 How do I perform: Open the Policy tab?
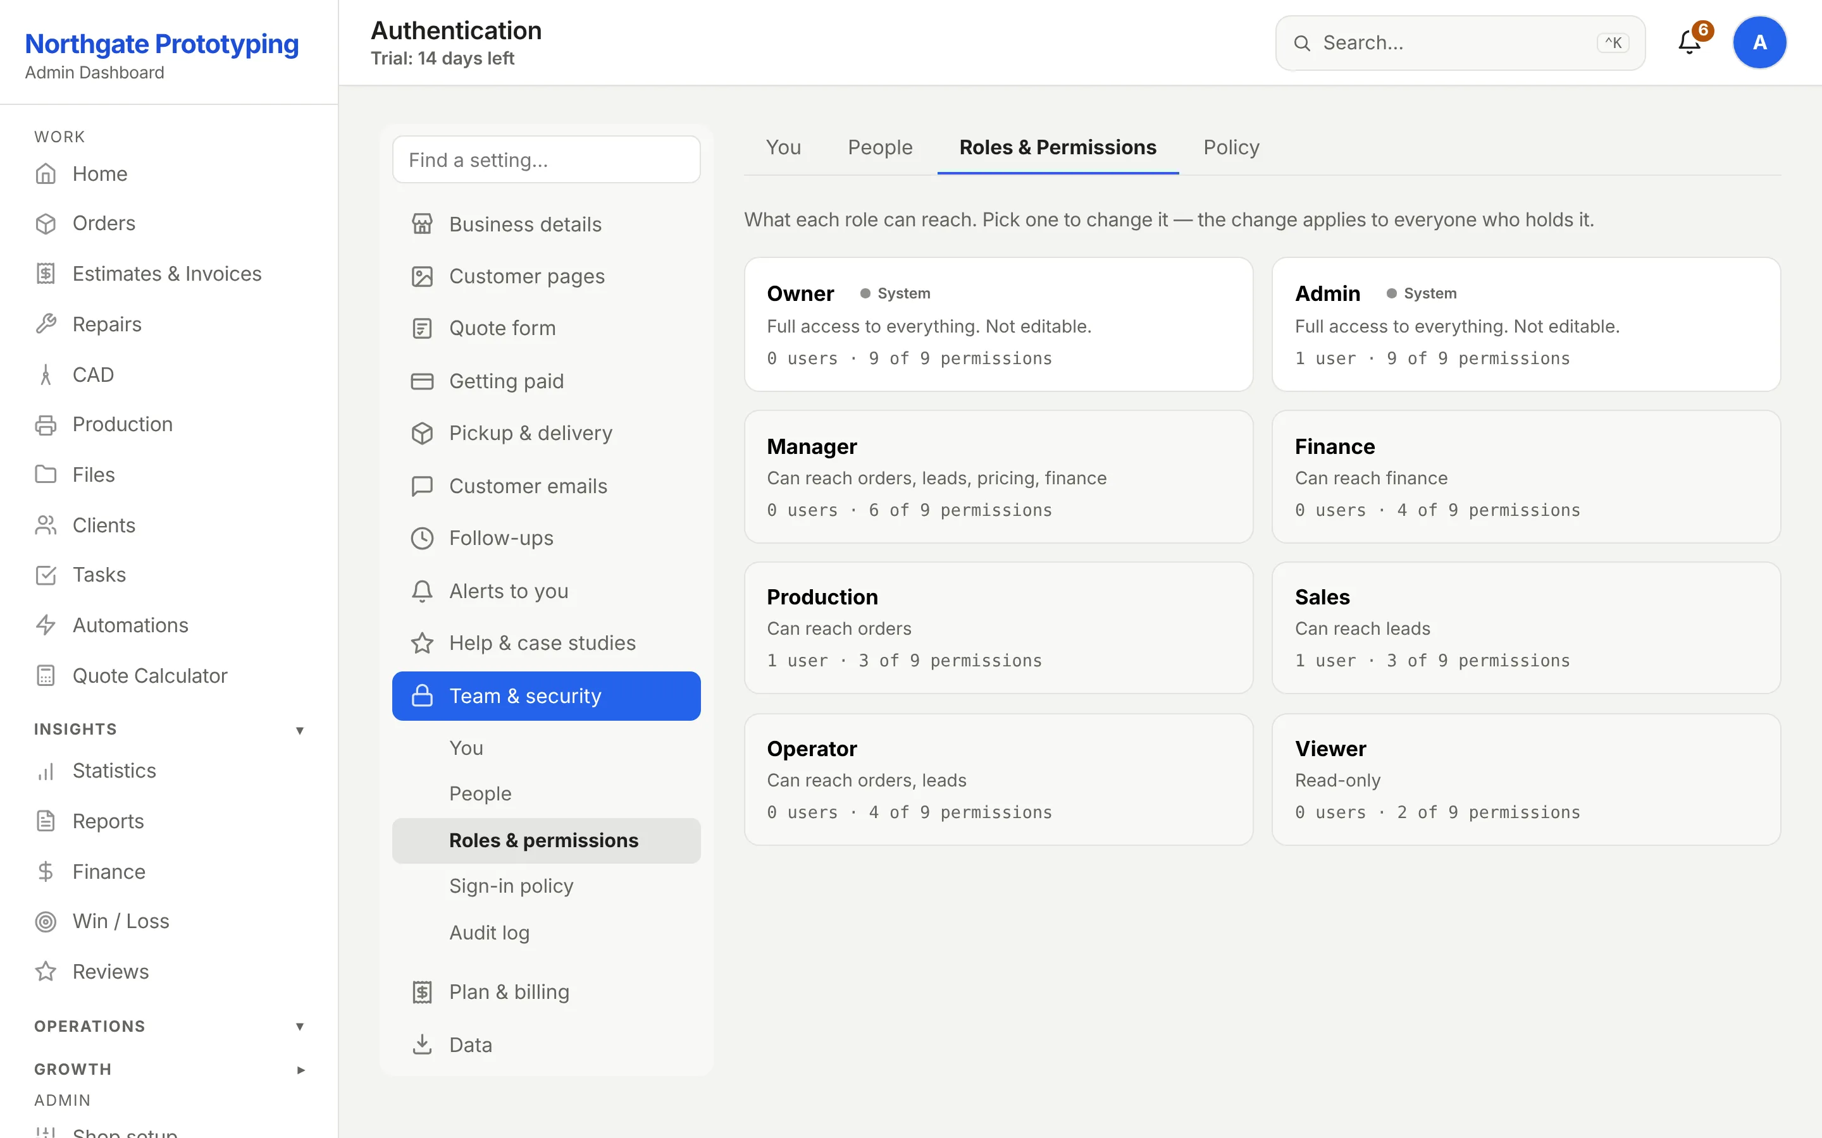pyautogui.click(x=1231, y=147)
